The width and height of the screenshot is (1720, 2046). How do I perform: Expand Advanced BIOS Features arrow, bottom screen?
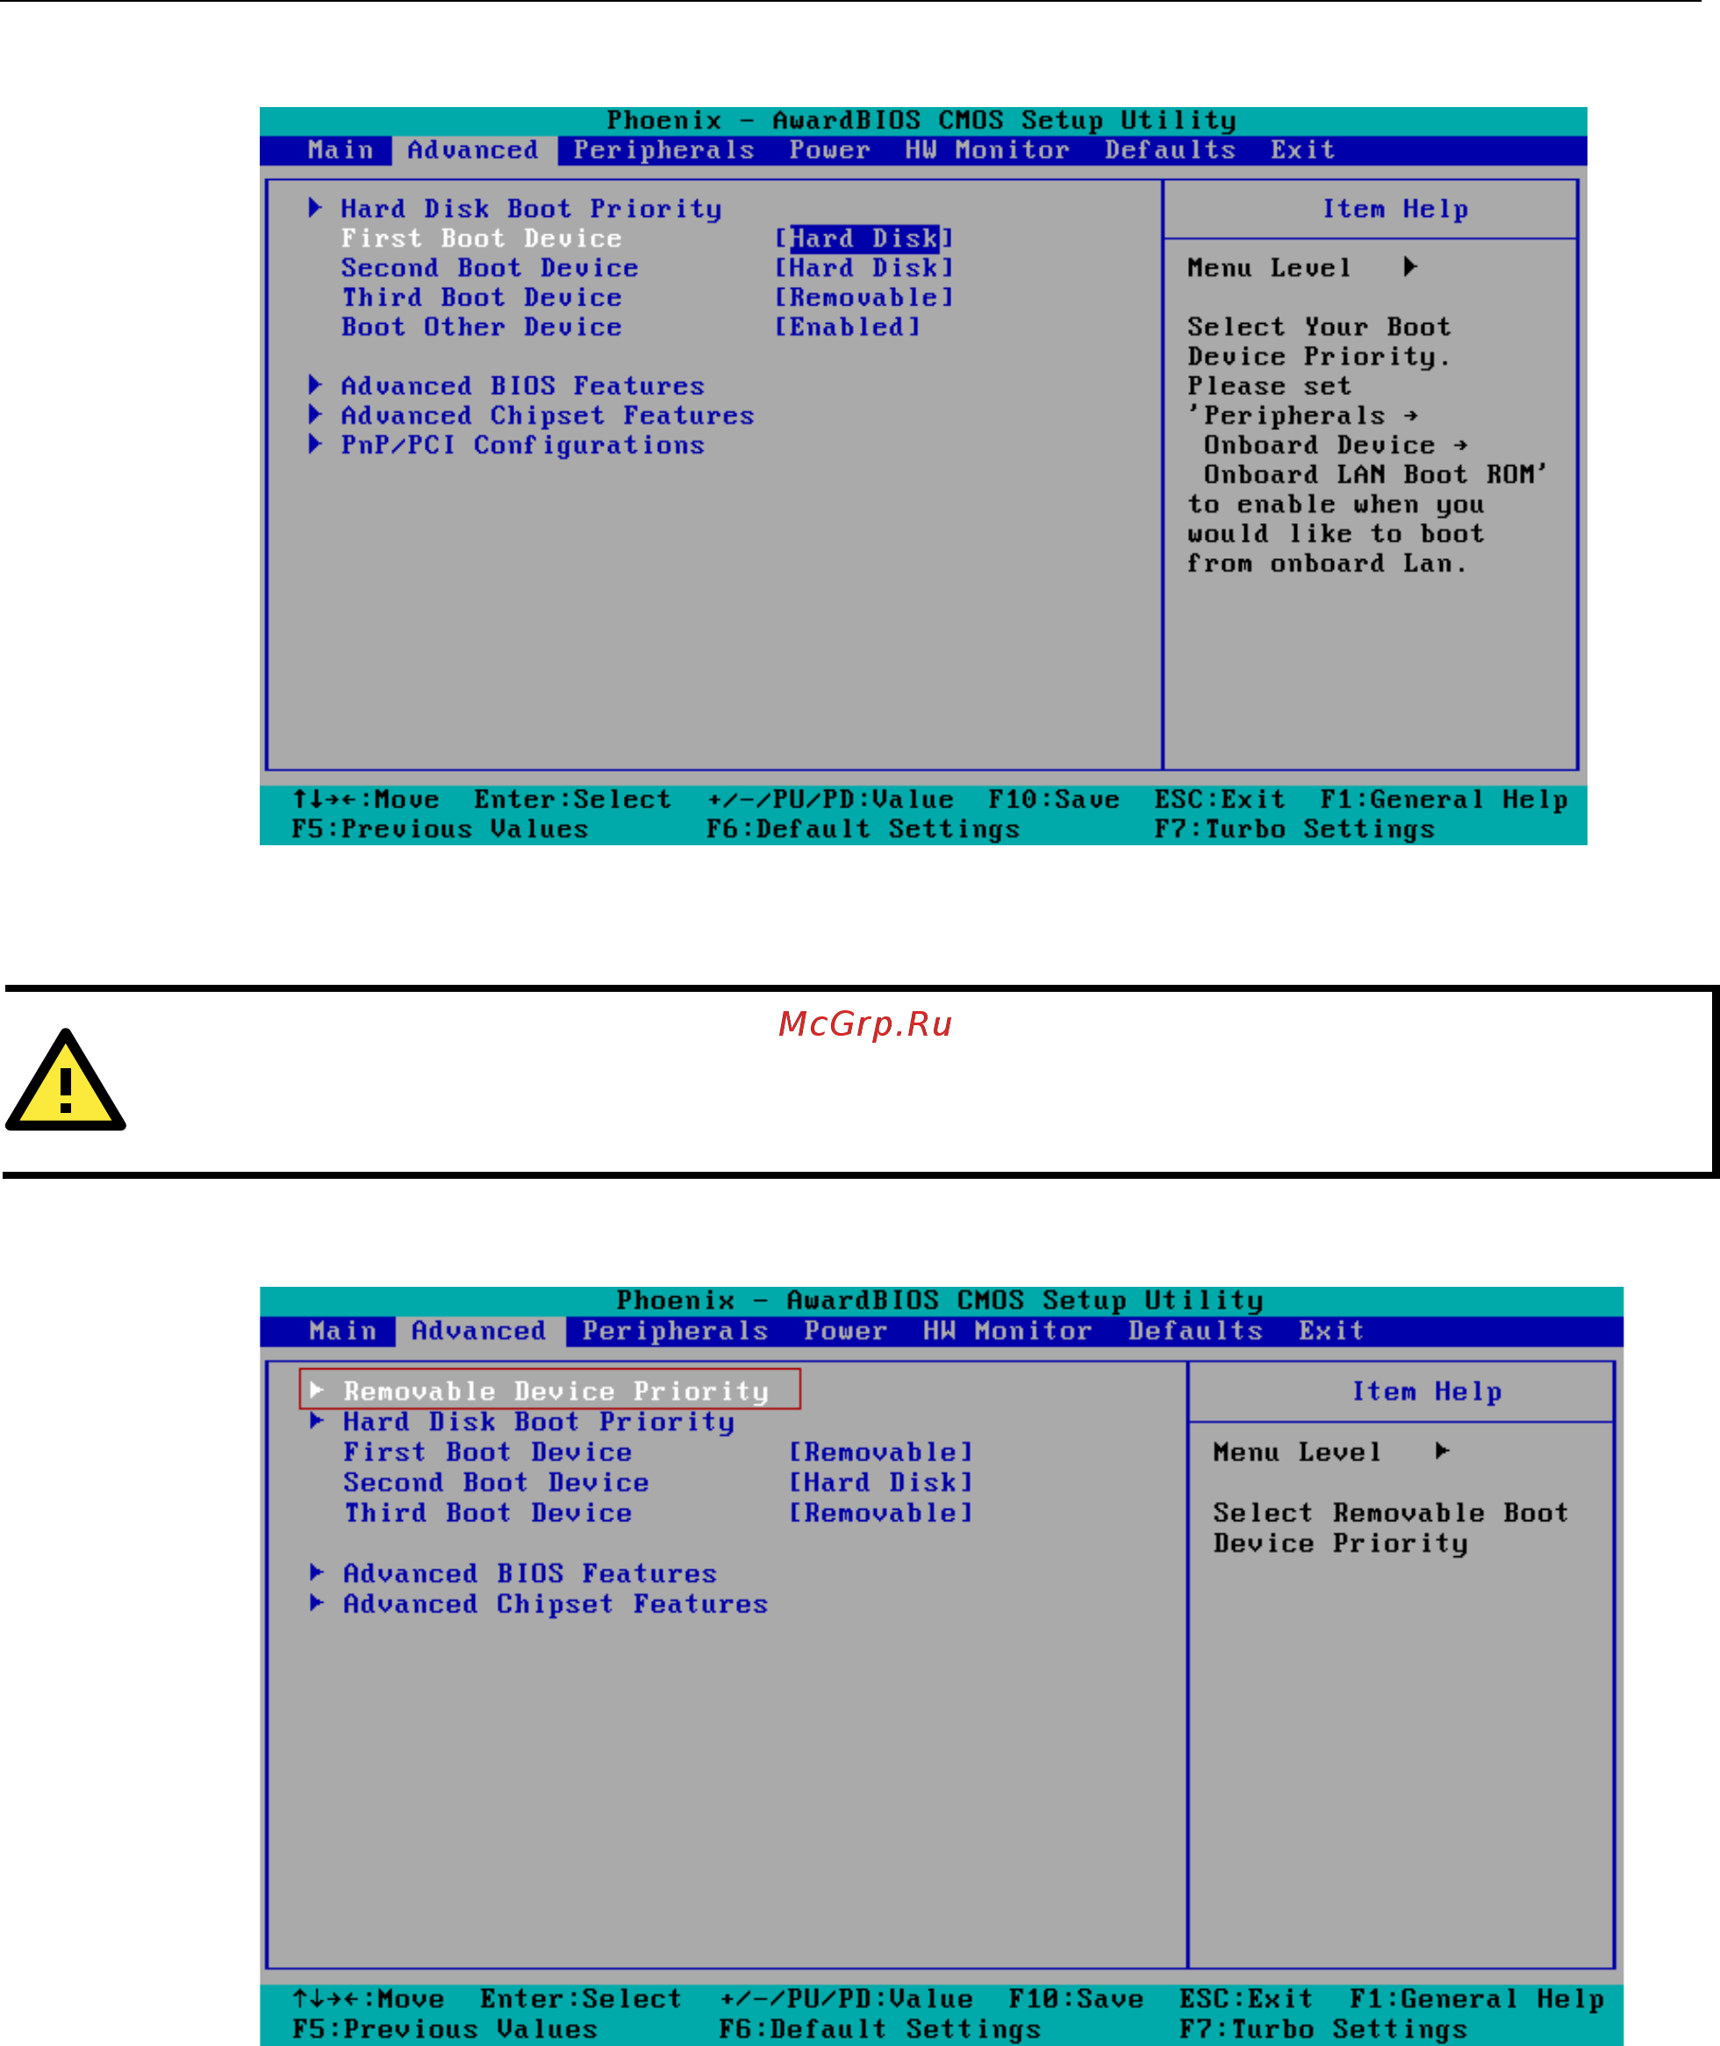pyautogui.click(x=317, y=1572)
